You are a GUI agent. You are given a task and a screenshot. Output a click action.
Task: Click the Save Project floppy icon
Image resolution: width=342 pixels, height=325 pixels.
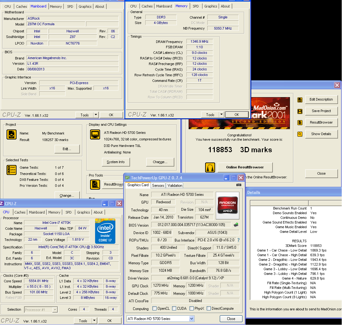(x=300, y=111)
